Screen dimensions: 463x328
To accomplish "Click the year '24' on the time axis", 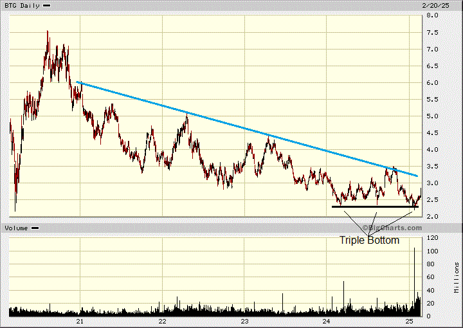I will pyautogui.click(x=326, y=322).
